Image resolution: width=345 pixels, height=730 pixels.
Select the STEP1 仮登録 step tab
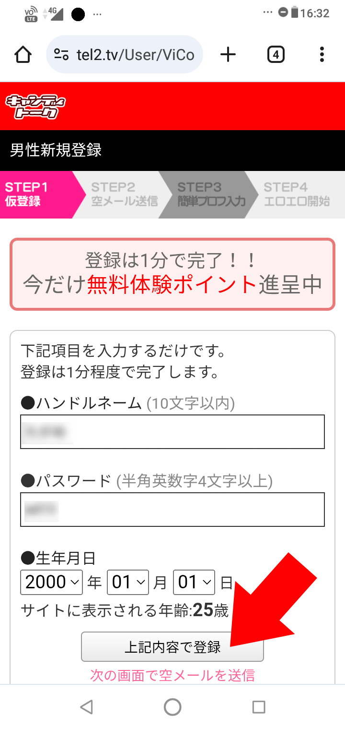(36, 195)
